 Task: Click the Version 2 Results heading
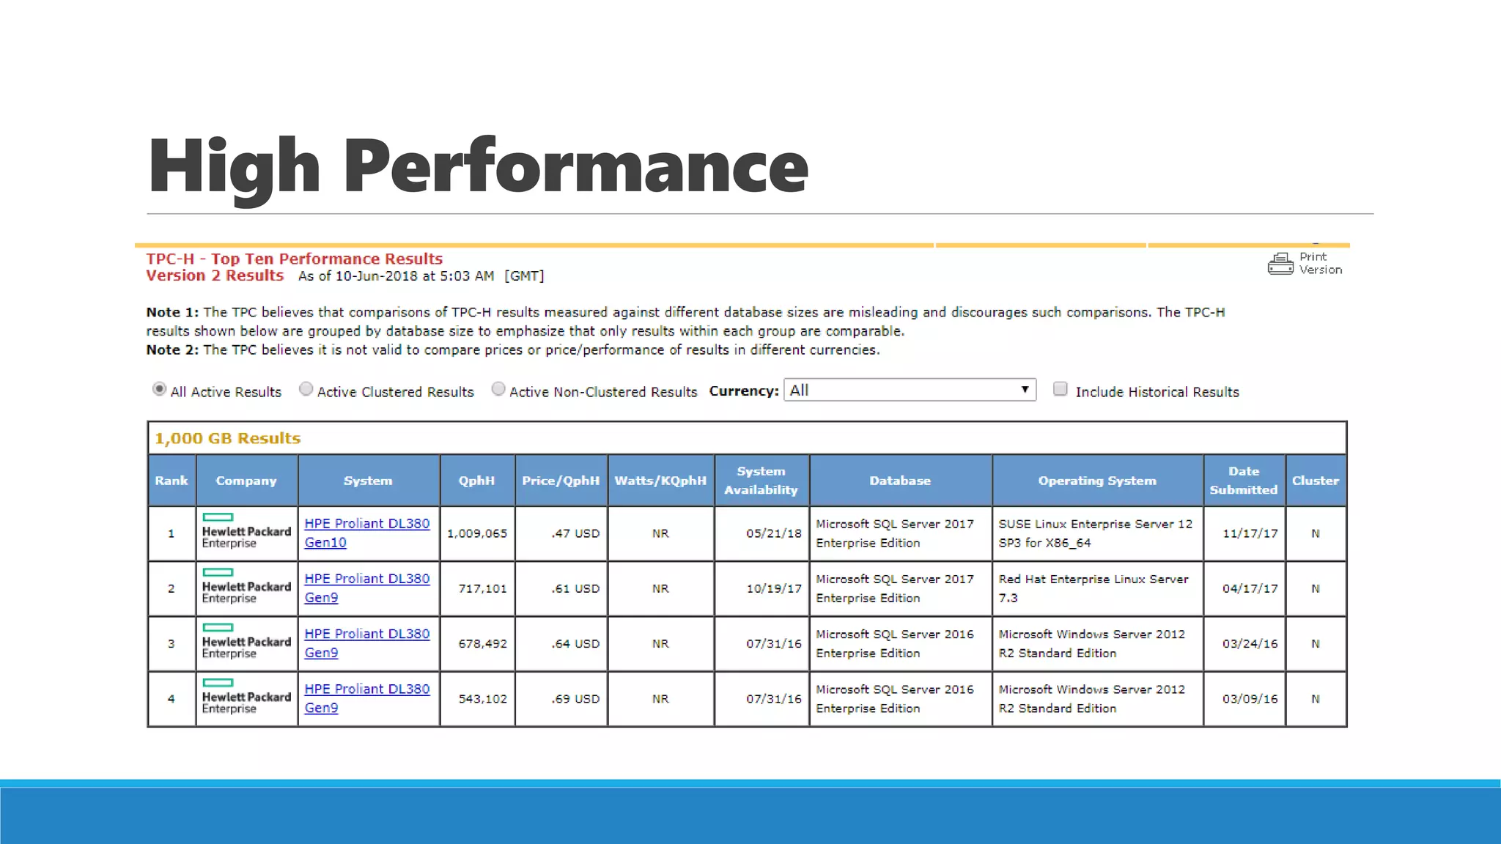point(215,275)
